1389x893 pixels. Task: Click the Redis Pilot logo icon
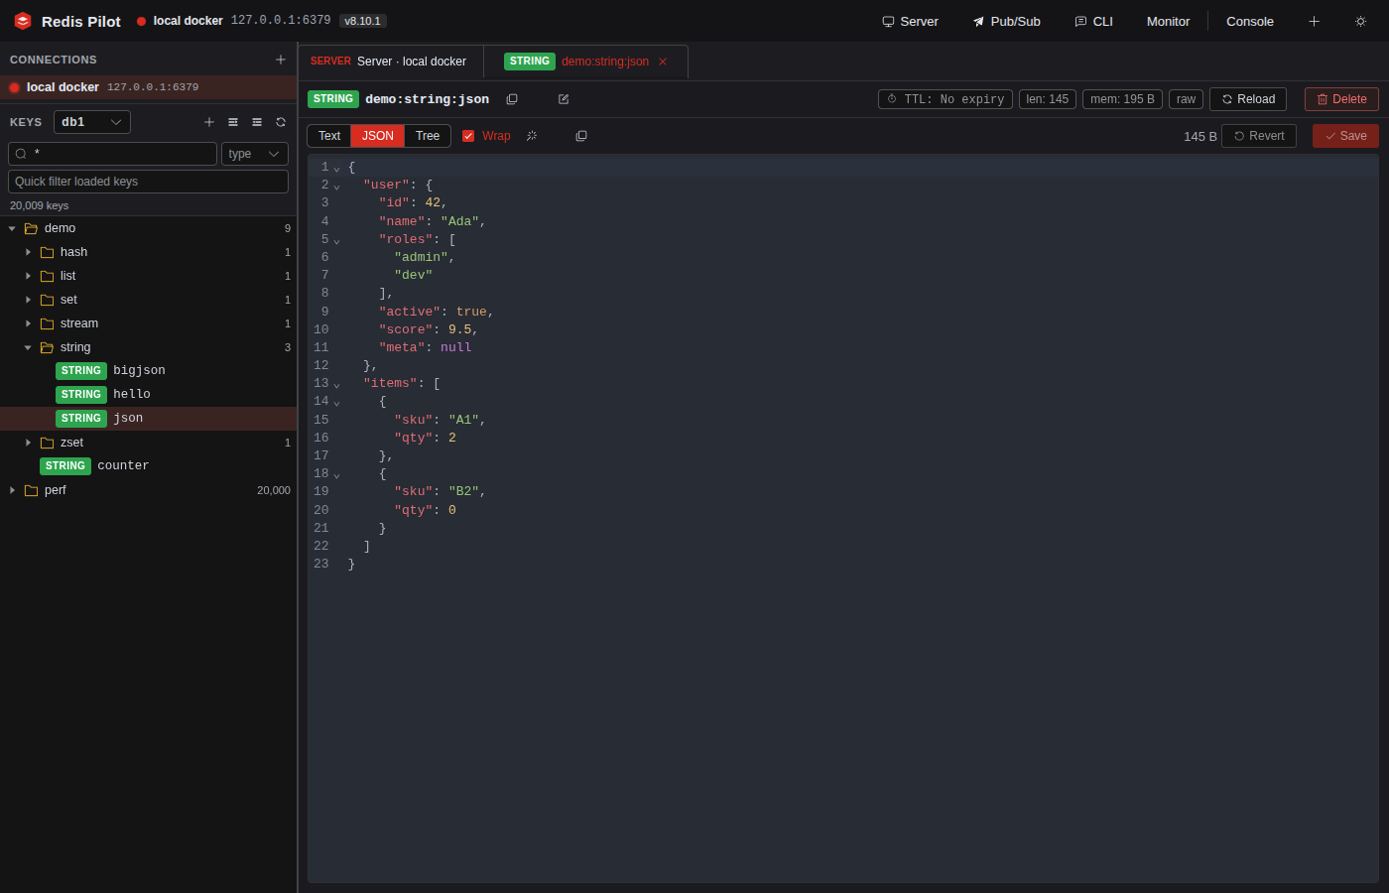(x=23, y=21)
